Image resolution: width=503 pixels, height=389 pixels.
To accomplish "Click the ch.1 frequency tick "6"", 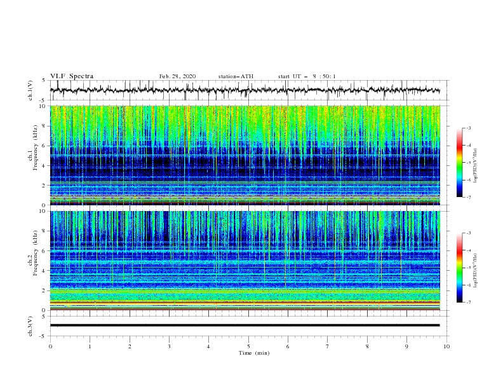I will pyautogui.click(x=44, y=146).
